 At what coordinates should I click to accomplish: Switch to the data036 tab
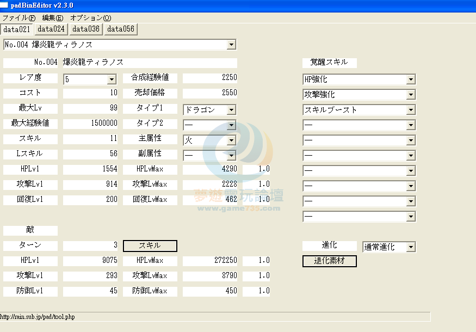pos(86,29)
